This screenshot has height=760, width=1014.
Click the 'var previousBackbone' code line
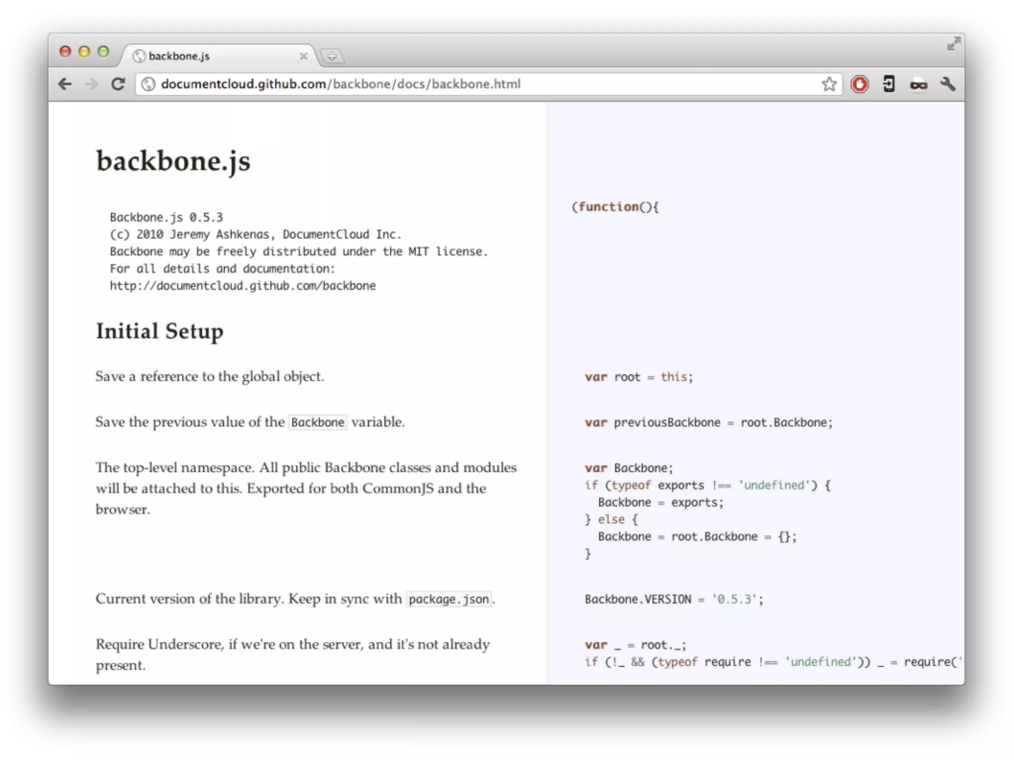(x=709, y=423)
